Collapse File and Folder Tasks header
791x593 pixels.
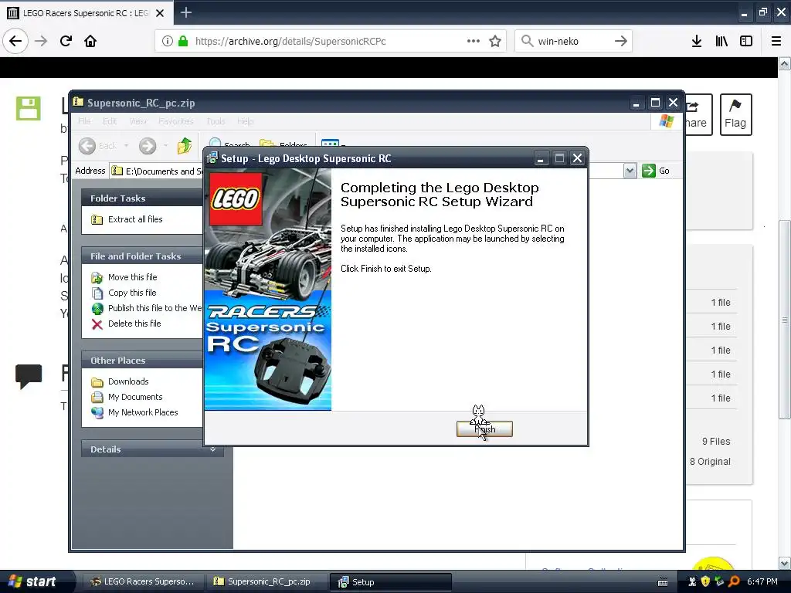(142, 256)
